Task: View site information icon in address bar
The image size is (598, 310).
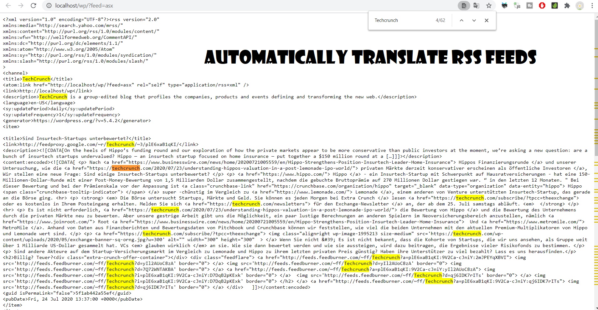Action: pos(49,6)
